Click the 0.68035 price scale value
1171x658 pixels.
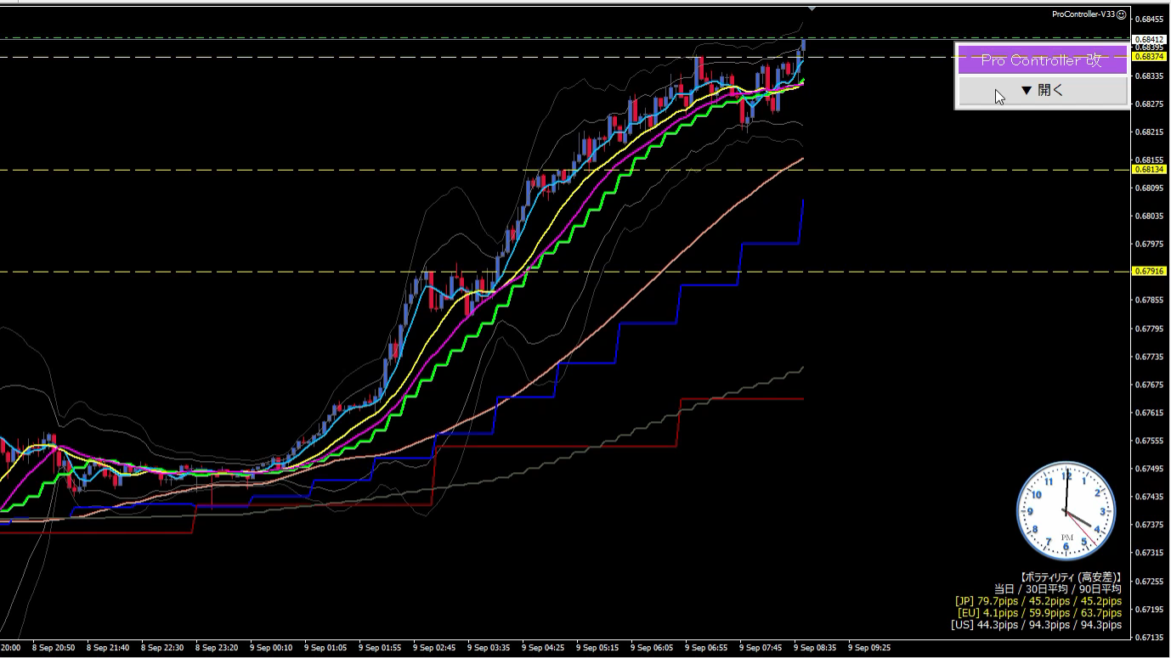tap(1149, 216)
